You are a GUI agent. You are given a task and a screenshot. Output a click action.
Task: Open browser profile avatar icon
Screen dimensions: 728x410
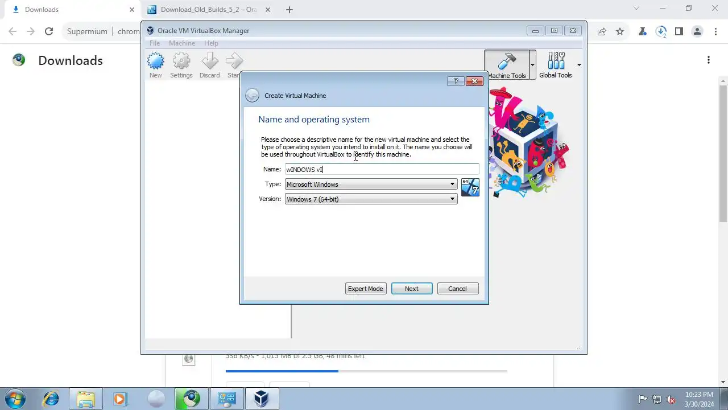pyautogui.click(x=697, y=31)
